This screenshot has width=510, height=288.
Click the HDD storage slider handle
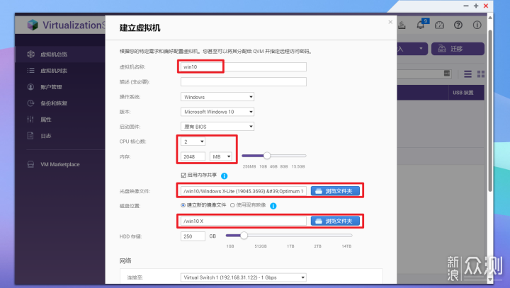click(244, 236)
